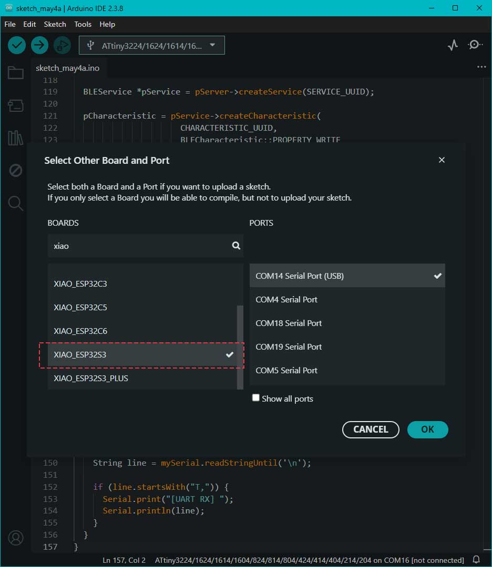The image size is (492, 567).
Task: Select COM19 Serial Port
Action: point(347,347)
